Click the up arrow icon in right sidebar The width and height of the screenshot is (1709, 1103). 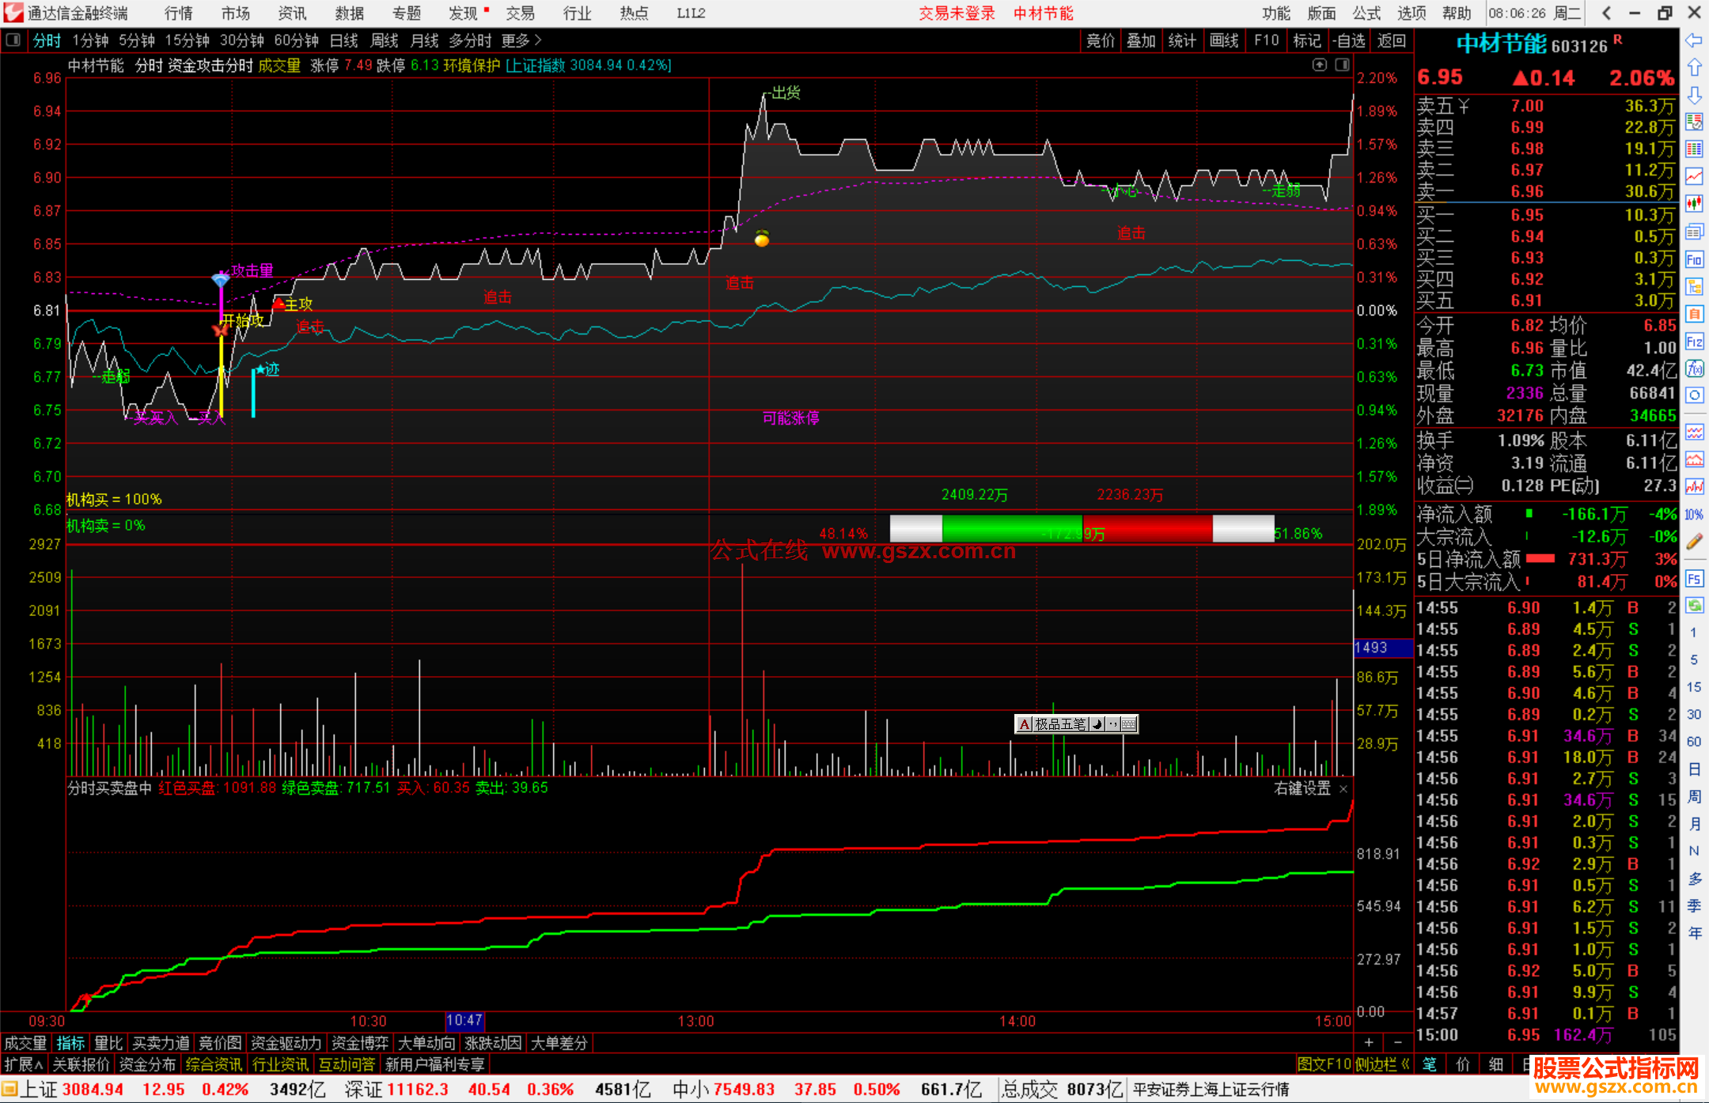[1694, 68]
